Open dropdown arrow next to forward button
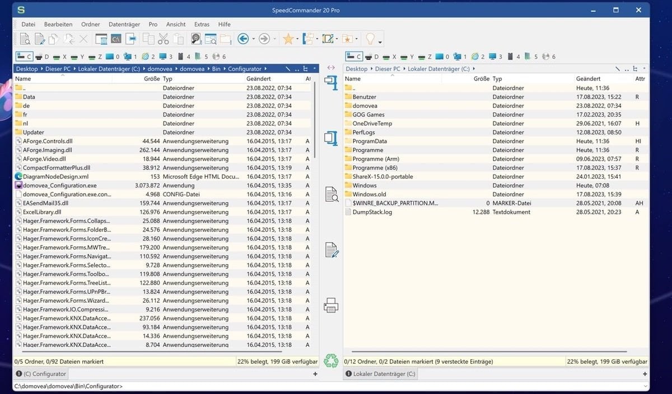The width and height of the screenshot is (672, 394). 274,39
